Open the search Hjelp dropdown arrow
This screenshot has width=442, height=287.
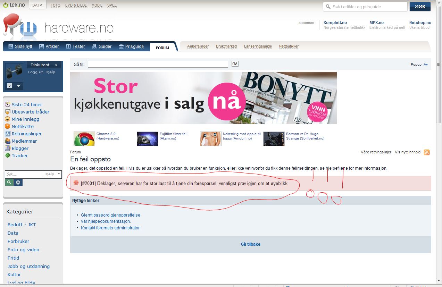pyautogui.click(x=59, y=174)
